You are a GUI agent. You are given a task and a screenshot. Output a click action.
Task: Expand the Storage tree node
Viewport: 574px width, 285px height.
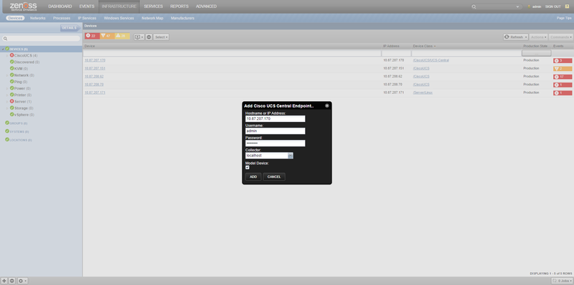pyautogui.click(x=7, y=108)
